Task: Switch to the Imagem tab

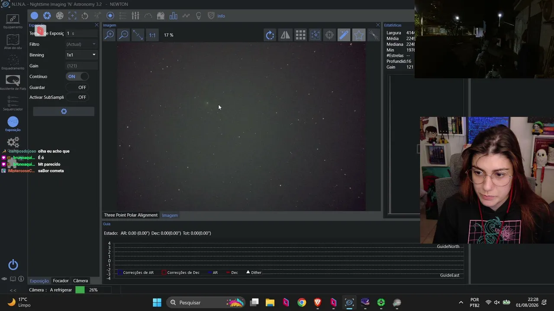Action: pos(170,215)
